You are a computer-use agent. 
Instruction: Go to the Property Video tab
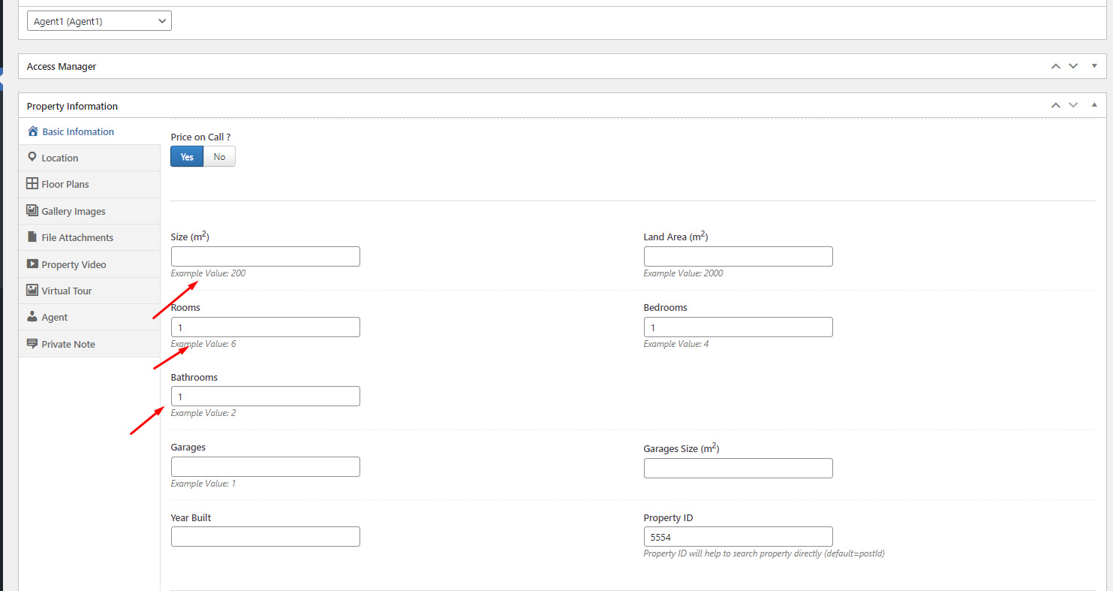click(89, 264)
